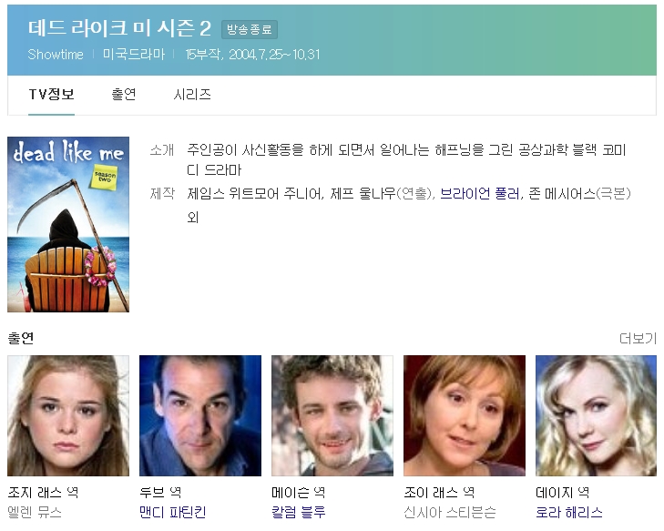The width and height of the screenshot is (664, 531).
Task: Click the Showtime network label
Action: tap(56, 55)
